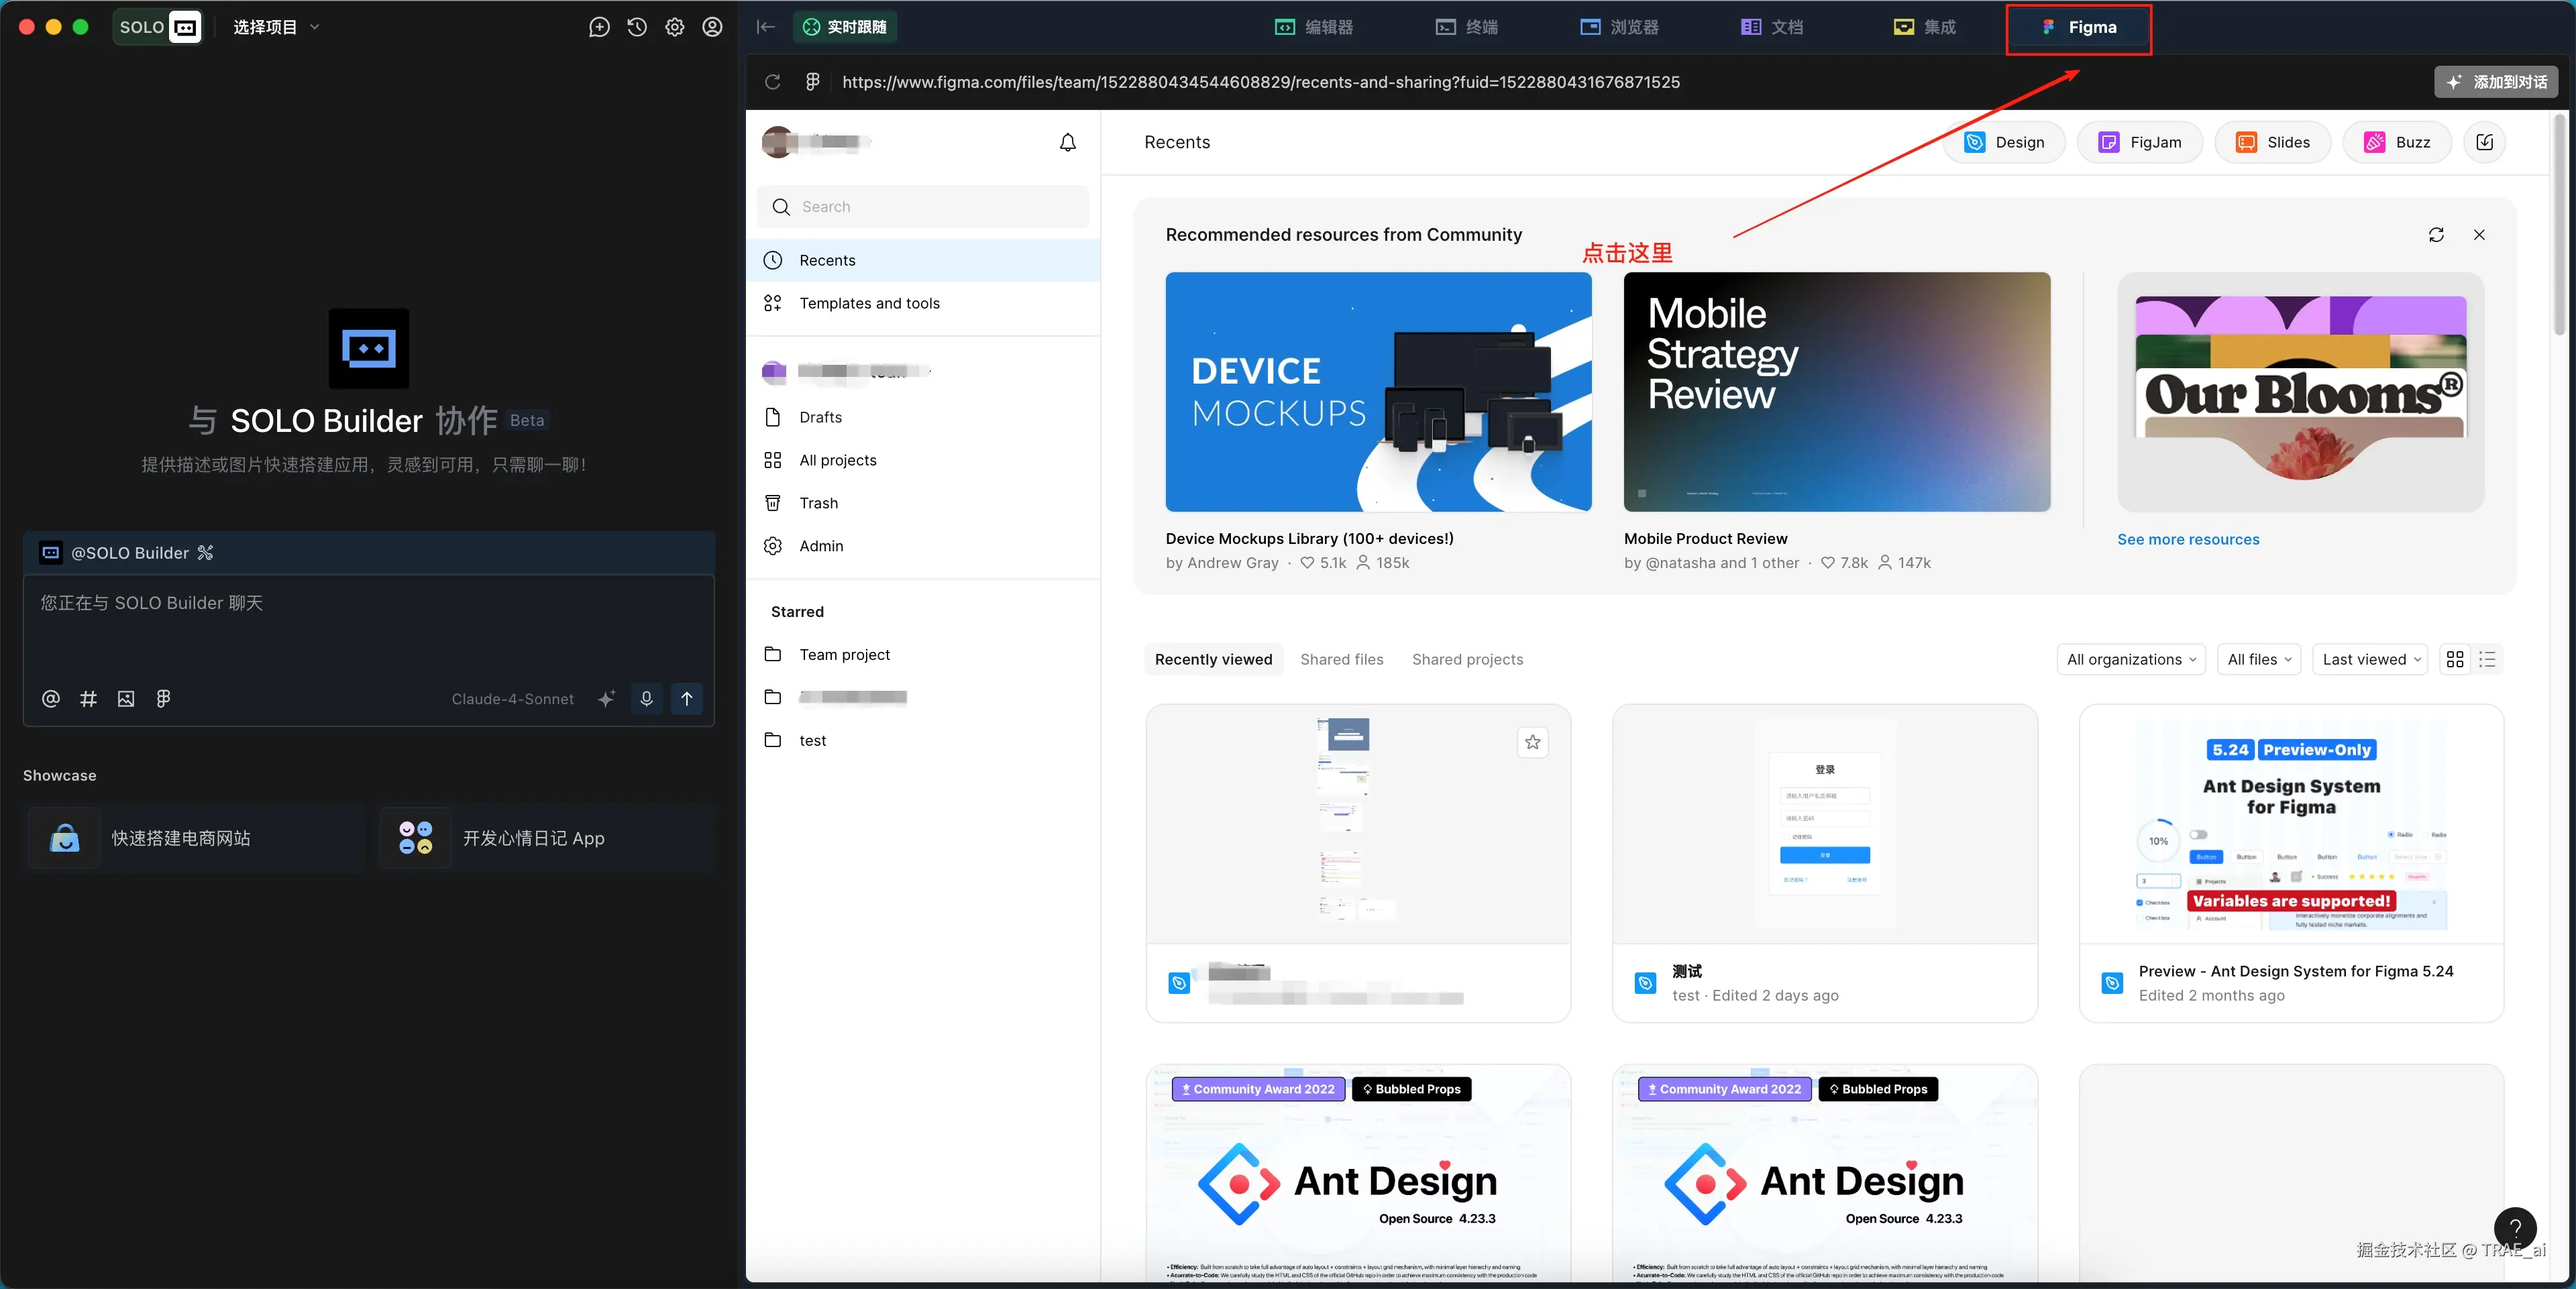Viewport: 2576px width, 1289px height.
Task: Click the Figma icon in chat input
Action: pos(163,699)
